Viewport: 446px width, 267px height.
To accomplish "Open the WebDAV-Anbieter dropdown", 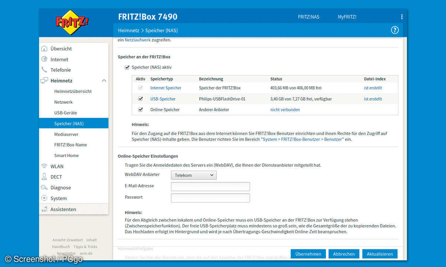I will (194, 175).
